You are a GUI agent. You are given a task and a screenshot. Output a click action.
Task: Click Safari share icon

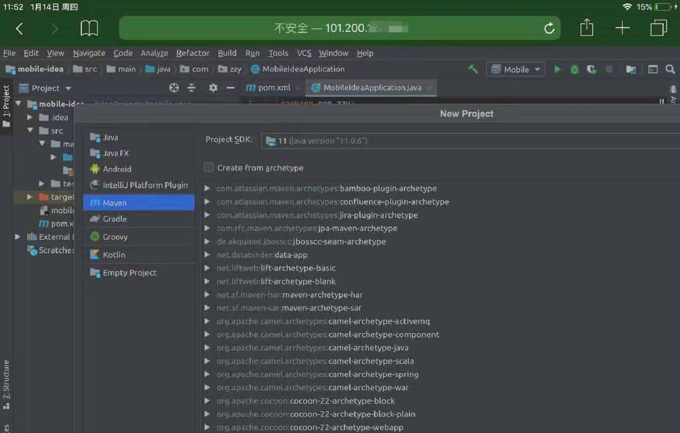(x=586, y=28)
